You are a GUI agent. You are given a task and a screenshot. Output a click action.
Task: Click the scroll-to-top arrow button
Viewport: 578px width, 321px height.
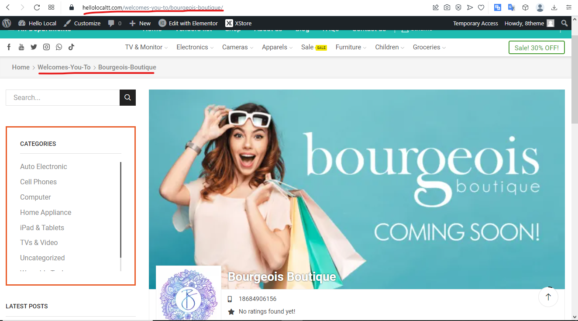(548, 297)
